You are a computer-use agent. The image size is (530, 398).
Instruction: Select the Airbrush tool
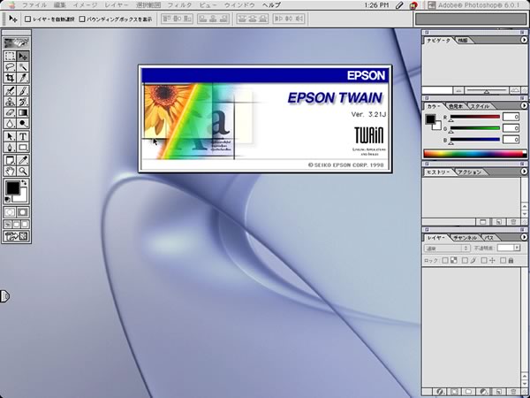(x=10, y=91)
